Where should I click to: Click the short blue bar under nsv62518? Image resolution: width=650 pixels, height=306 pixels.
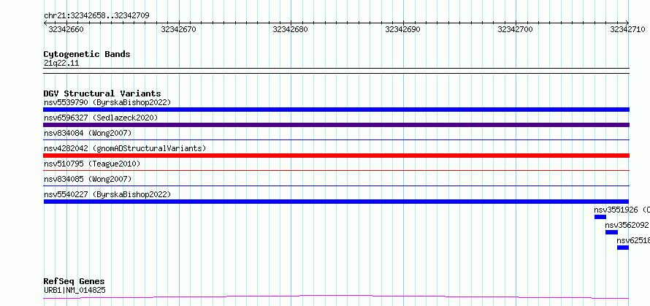tap(623, 248)
